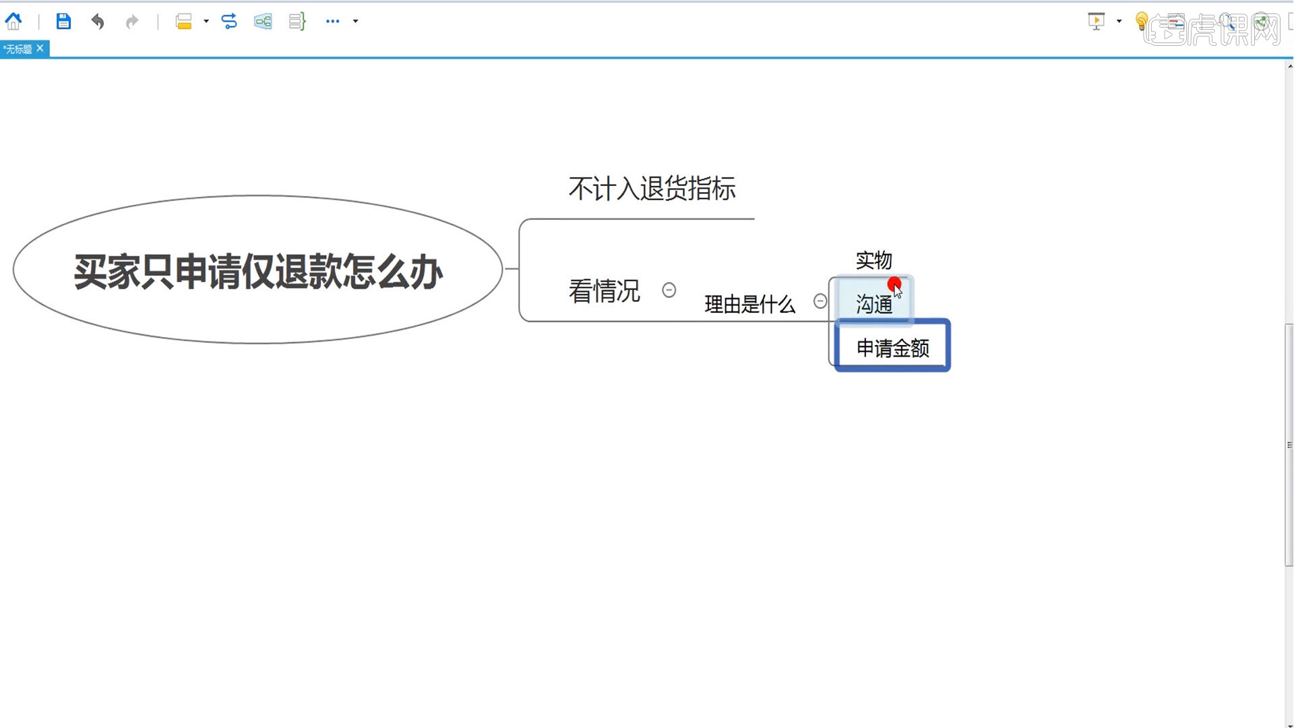Click the scrollbar up arrow
Viewport: 1294px width, 728px height.
pyautogui.click(x=1289, y=66)
